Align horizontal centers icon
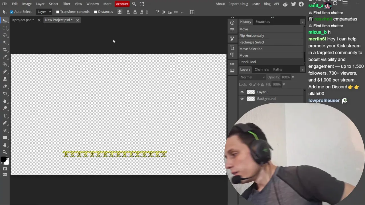Image resolution: width=365 pixels, height=205 pixels. (135, 12)
